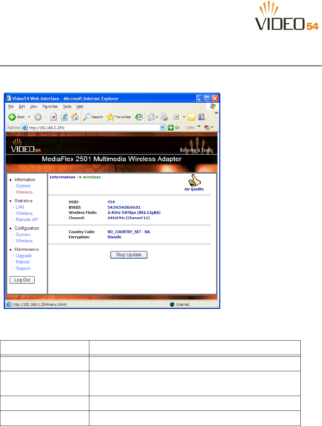This screenshot has height=426, width=322.
Task: Click the Forward arrow icon
Action: click(38, 117)
